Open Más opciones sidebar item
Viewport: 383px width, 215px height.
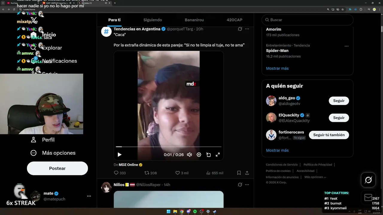click(53, 153)
